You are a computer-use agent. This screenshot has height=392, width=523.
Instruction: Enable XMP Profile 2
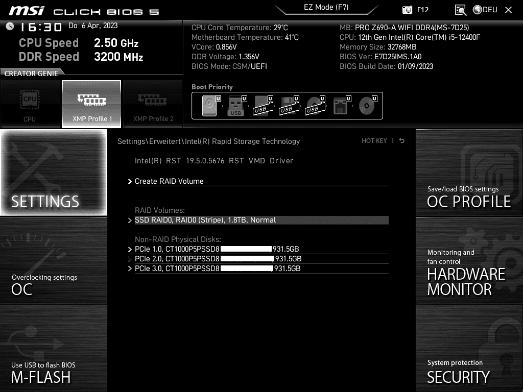tap(153, 104)
